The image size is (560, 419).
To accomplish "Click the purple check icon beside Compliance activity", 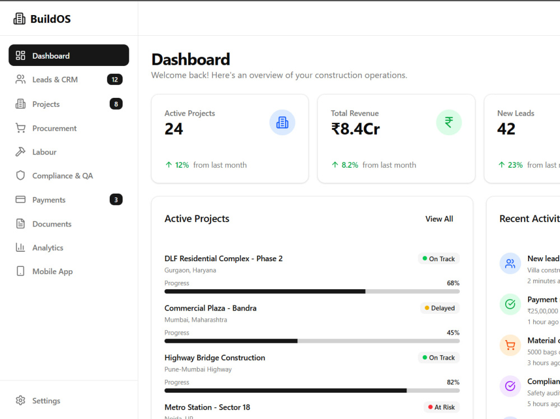I will coord(510,386).
